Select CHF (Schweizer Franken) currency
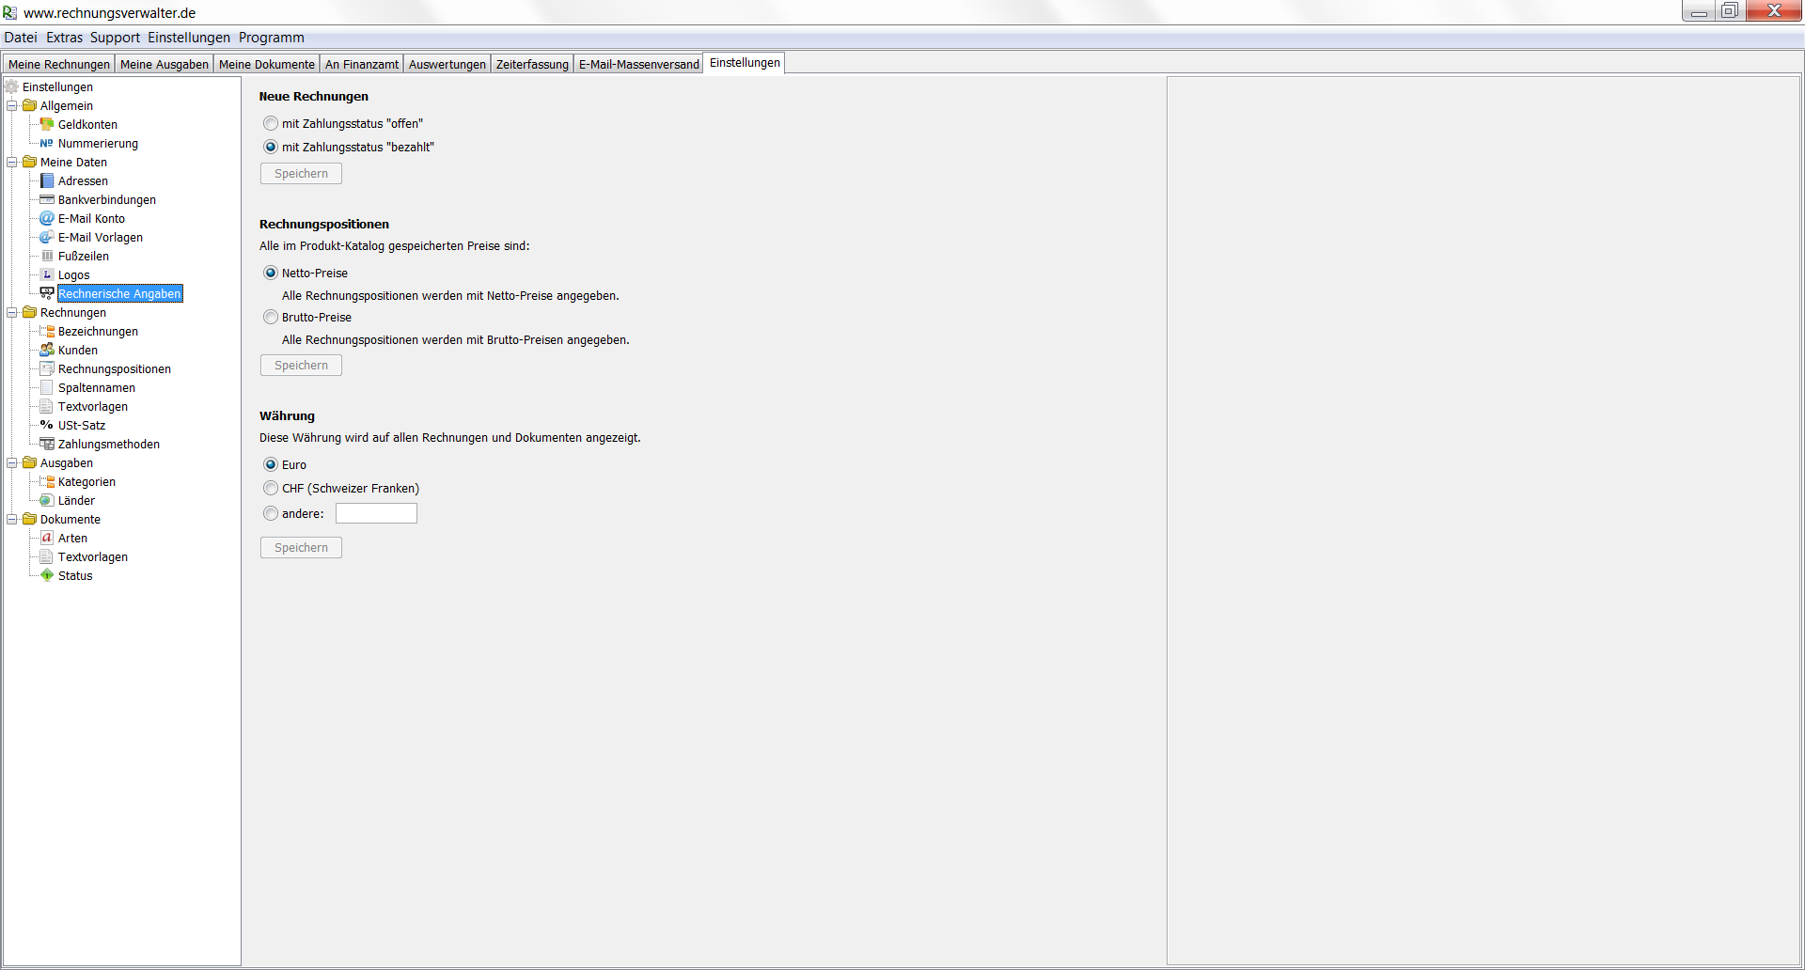The height and width of the screenshot is (970, 1805). click(x=271, y=488)
